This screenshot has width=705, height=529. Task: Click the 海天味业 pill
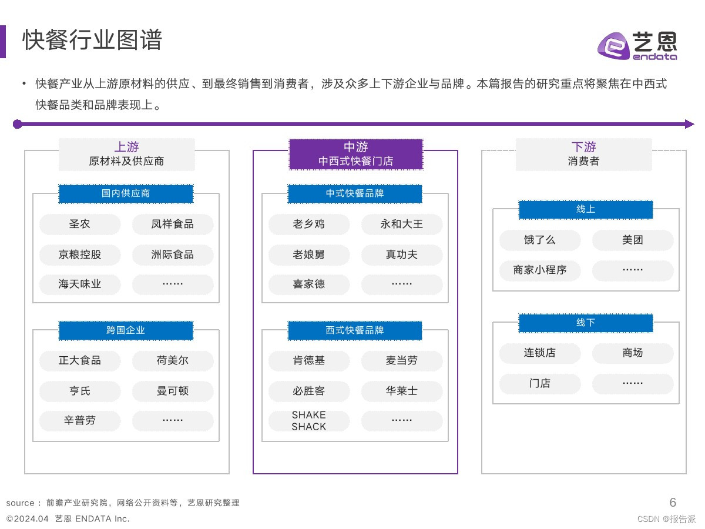(80, 284)
